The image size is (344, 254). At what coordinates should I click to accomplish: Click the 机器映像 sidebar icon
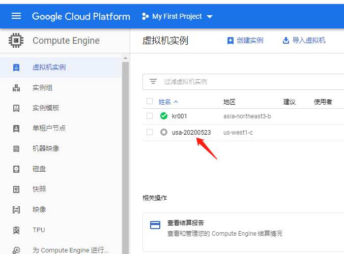coord(16,149)
